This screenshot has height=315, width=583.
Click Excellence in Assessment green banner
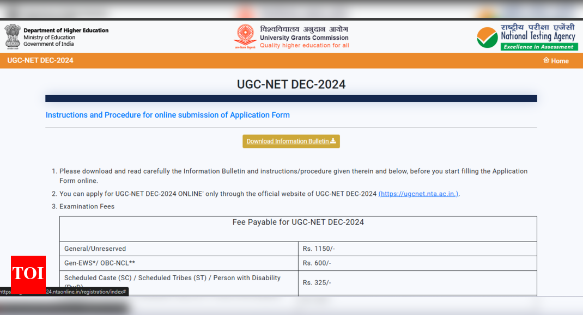click(539, 47)
